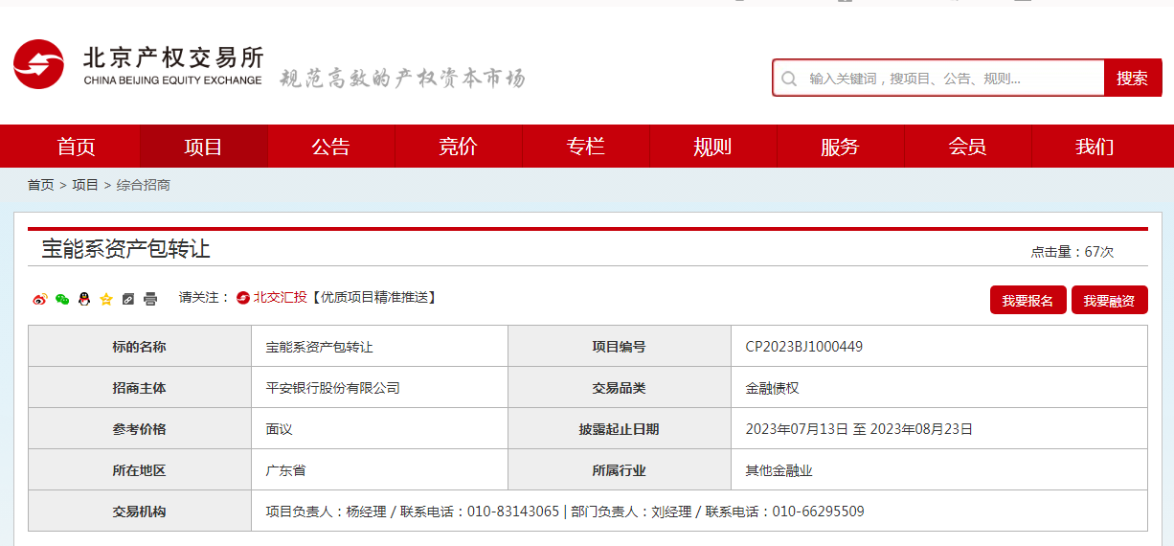Click the Beijing Equity Exchange logo
Image resolution: width=1174 pixels, height=546 pixels.
138,65
